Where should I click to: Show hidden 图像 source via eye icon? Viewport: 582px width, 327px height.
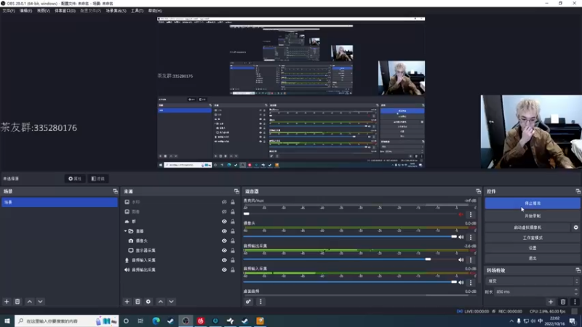224,211
